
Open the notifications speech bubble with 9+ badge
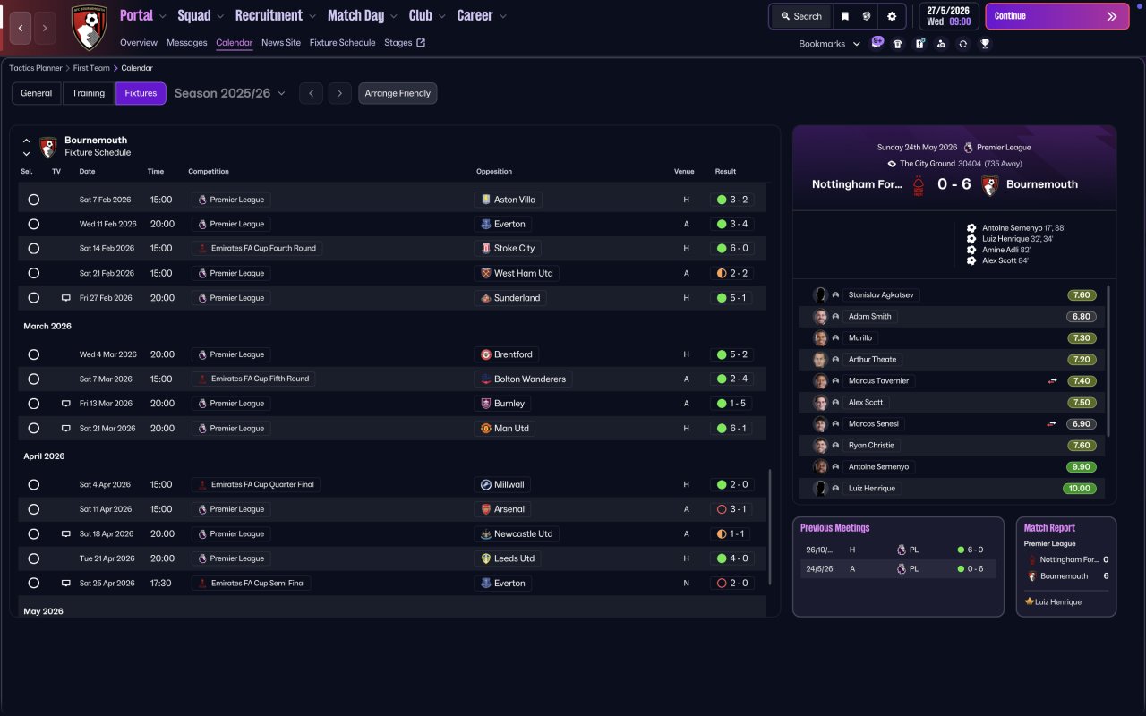click(x=877, y=42)
